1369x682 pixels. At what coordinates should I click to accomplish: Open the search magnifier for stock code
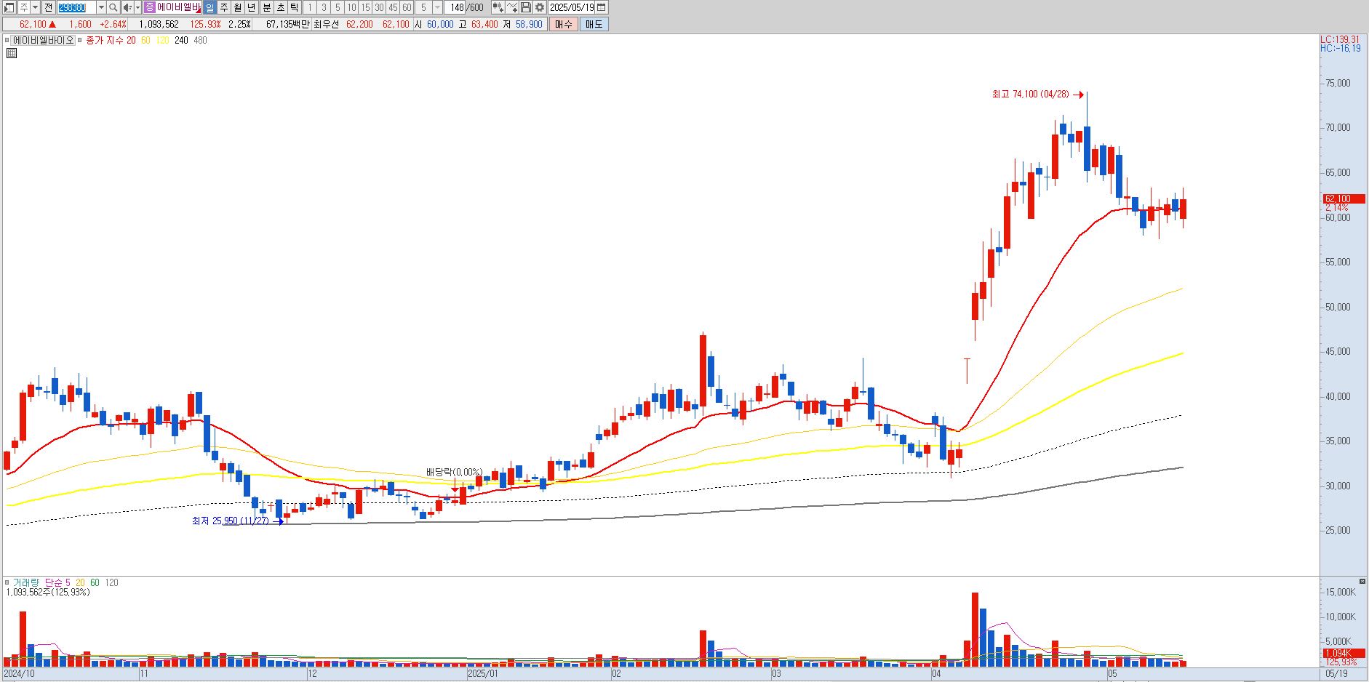[113, 7]
